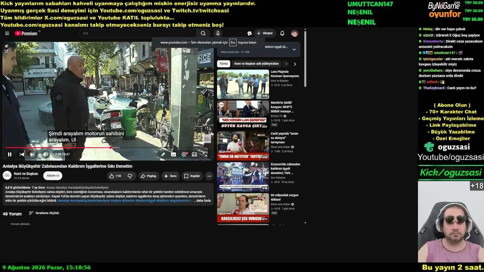Image resolution: width=484 pixels, height=272 pixels.
Task: Click the streamer webcam feed
Action: 451,222
